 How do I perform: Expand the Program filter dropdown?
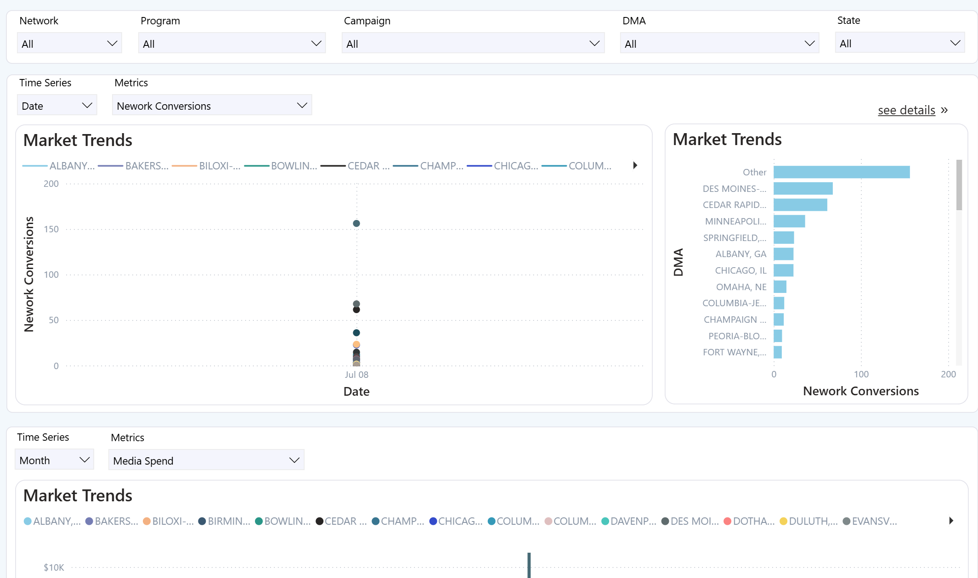pos(232,44)
